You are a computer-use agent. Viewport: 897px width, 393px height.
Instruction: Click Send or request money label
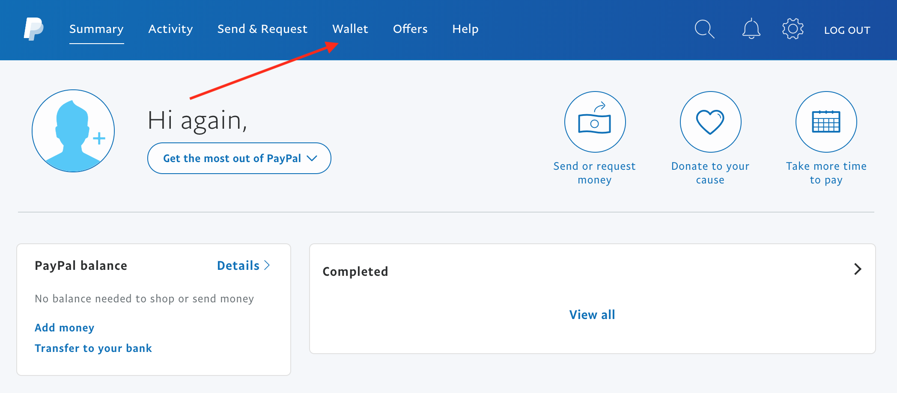[x=595, y=173]
